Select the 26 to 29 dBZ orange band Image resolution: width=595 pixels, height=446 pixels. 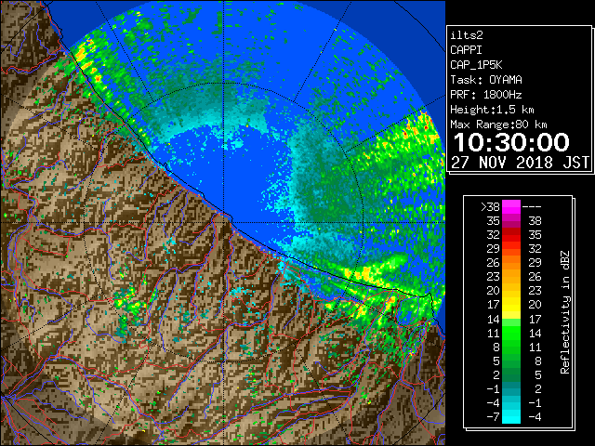point(511,263)
